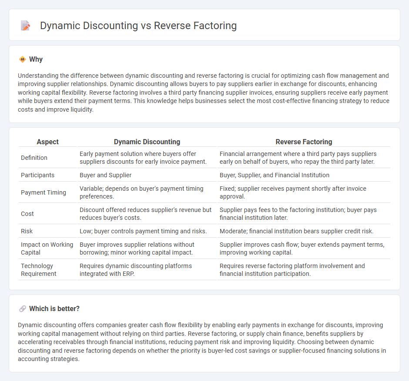
Task: Click cell 'Supplier improves cash flow; buyer extends'
Action: pos(304,248)
